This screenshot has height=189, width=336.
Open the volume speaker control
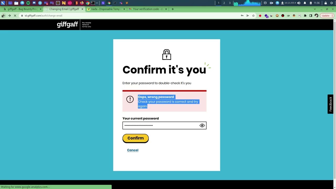click(299, 3)
